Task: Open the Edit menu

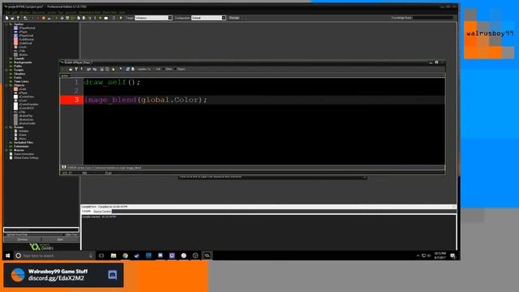Action: [15, 13]
